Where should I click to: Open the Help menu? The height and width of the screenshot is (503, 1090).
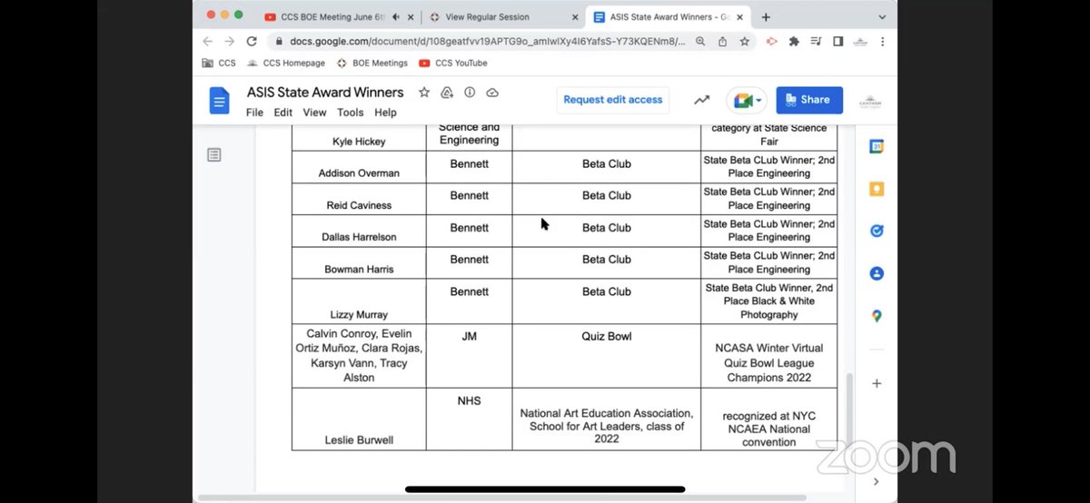pyautogui.click(x=386, y=113)
